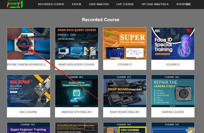Go to Case Analysis page
The width and height of the screenshot is (204, 133).
(x=99, y=4)
